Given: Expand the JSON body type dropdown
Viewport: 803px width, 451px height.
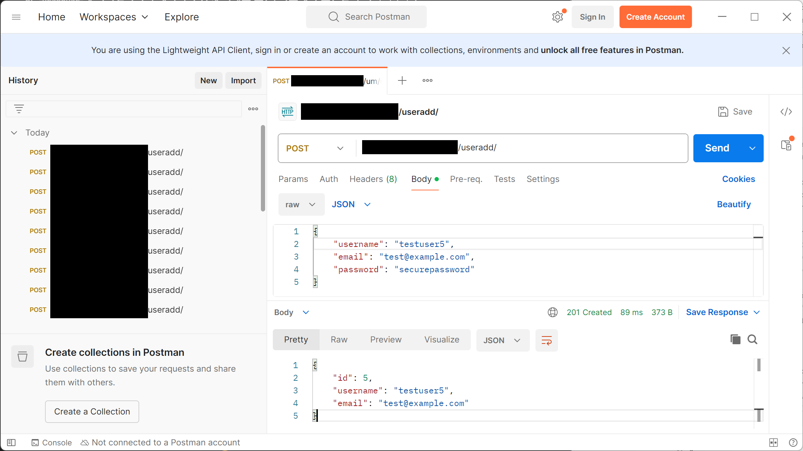Looking at the screenshot, I should pyautogui.click(x=351, y=204).
